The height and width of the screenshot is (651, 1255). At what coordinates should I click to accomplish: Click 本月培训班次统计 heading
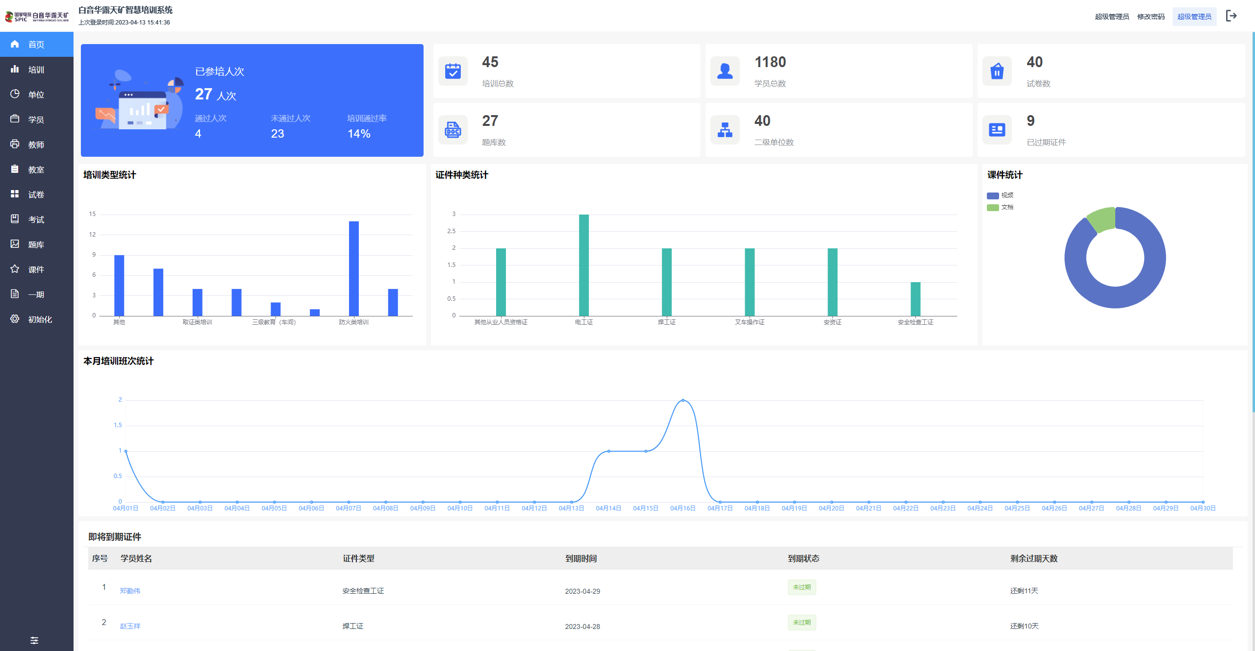pos(119,361)
